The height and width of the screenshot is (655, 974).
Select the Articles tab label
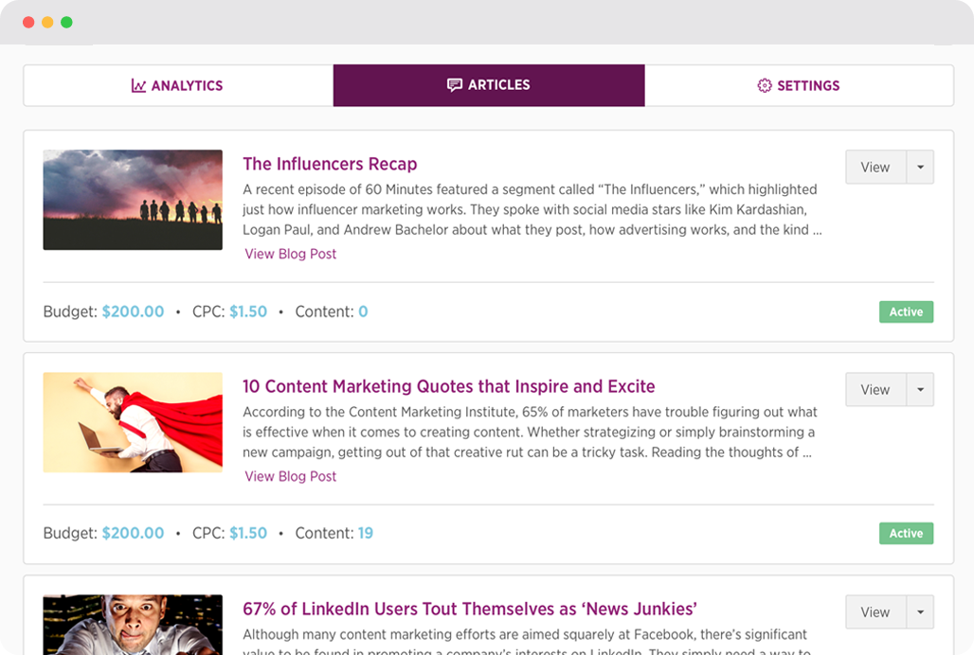[x=498, y=85]
